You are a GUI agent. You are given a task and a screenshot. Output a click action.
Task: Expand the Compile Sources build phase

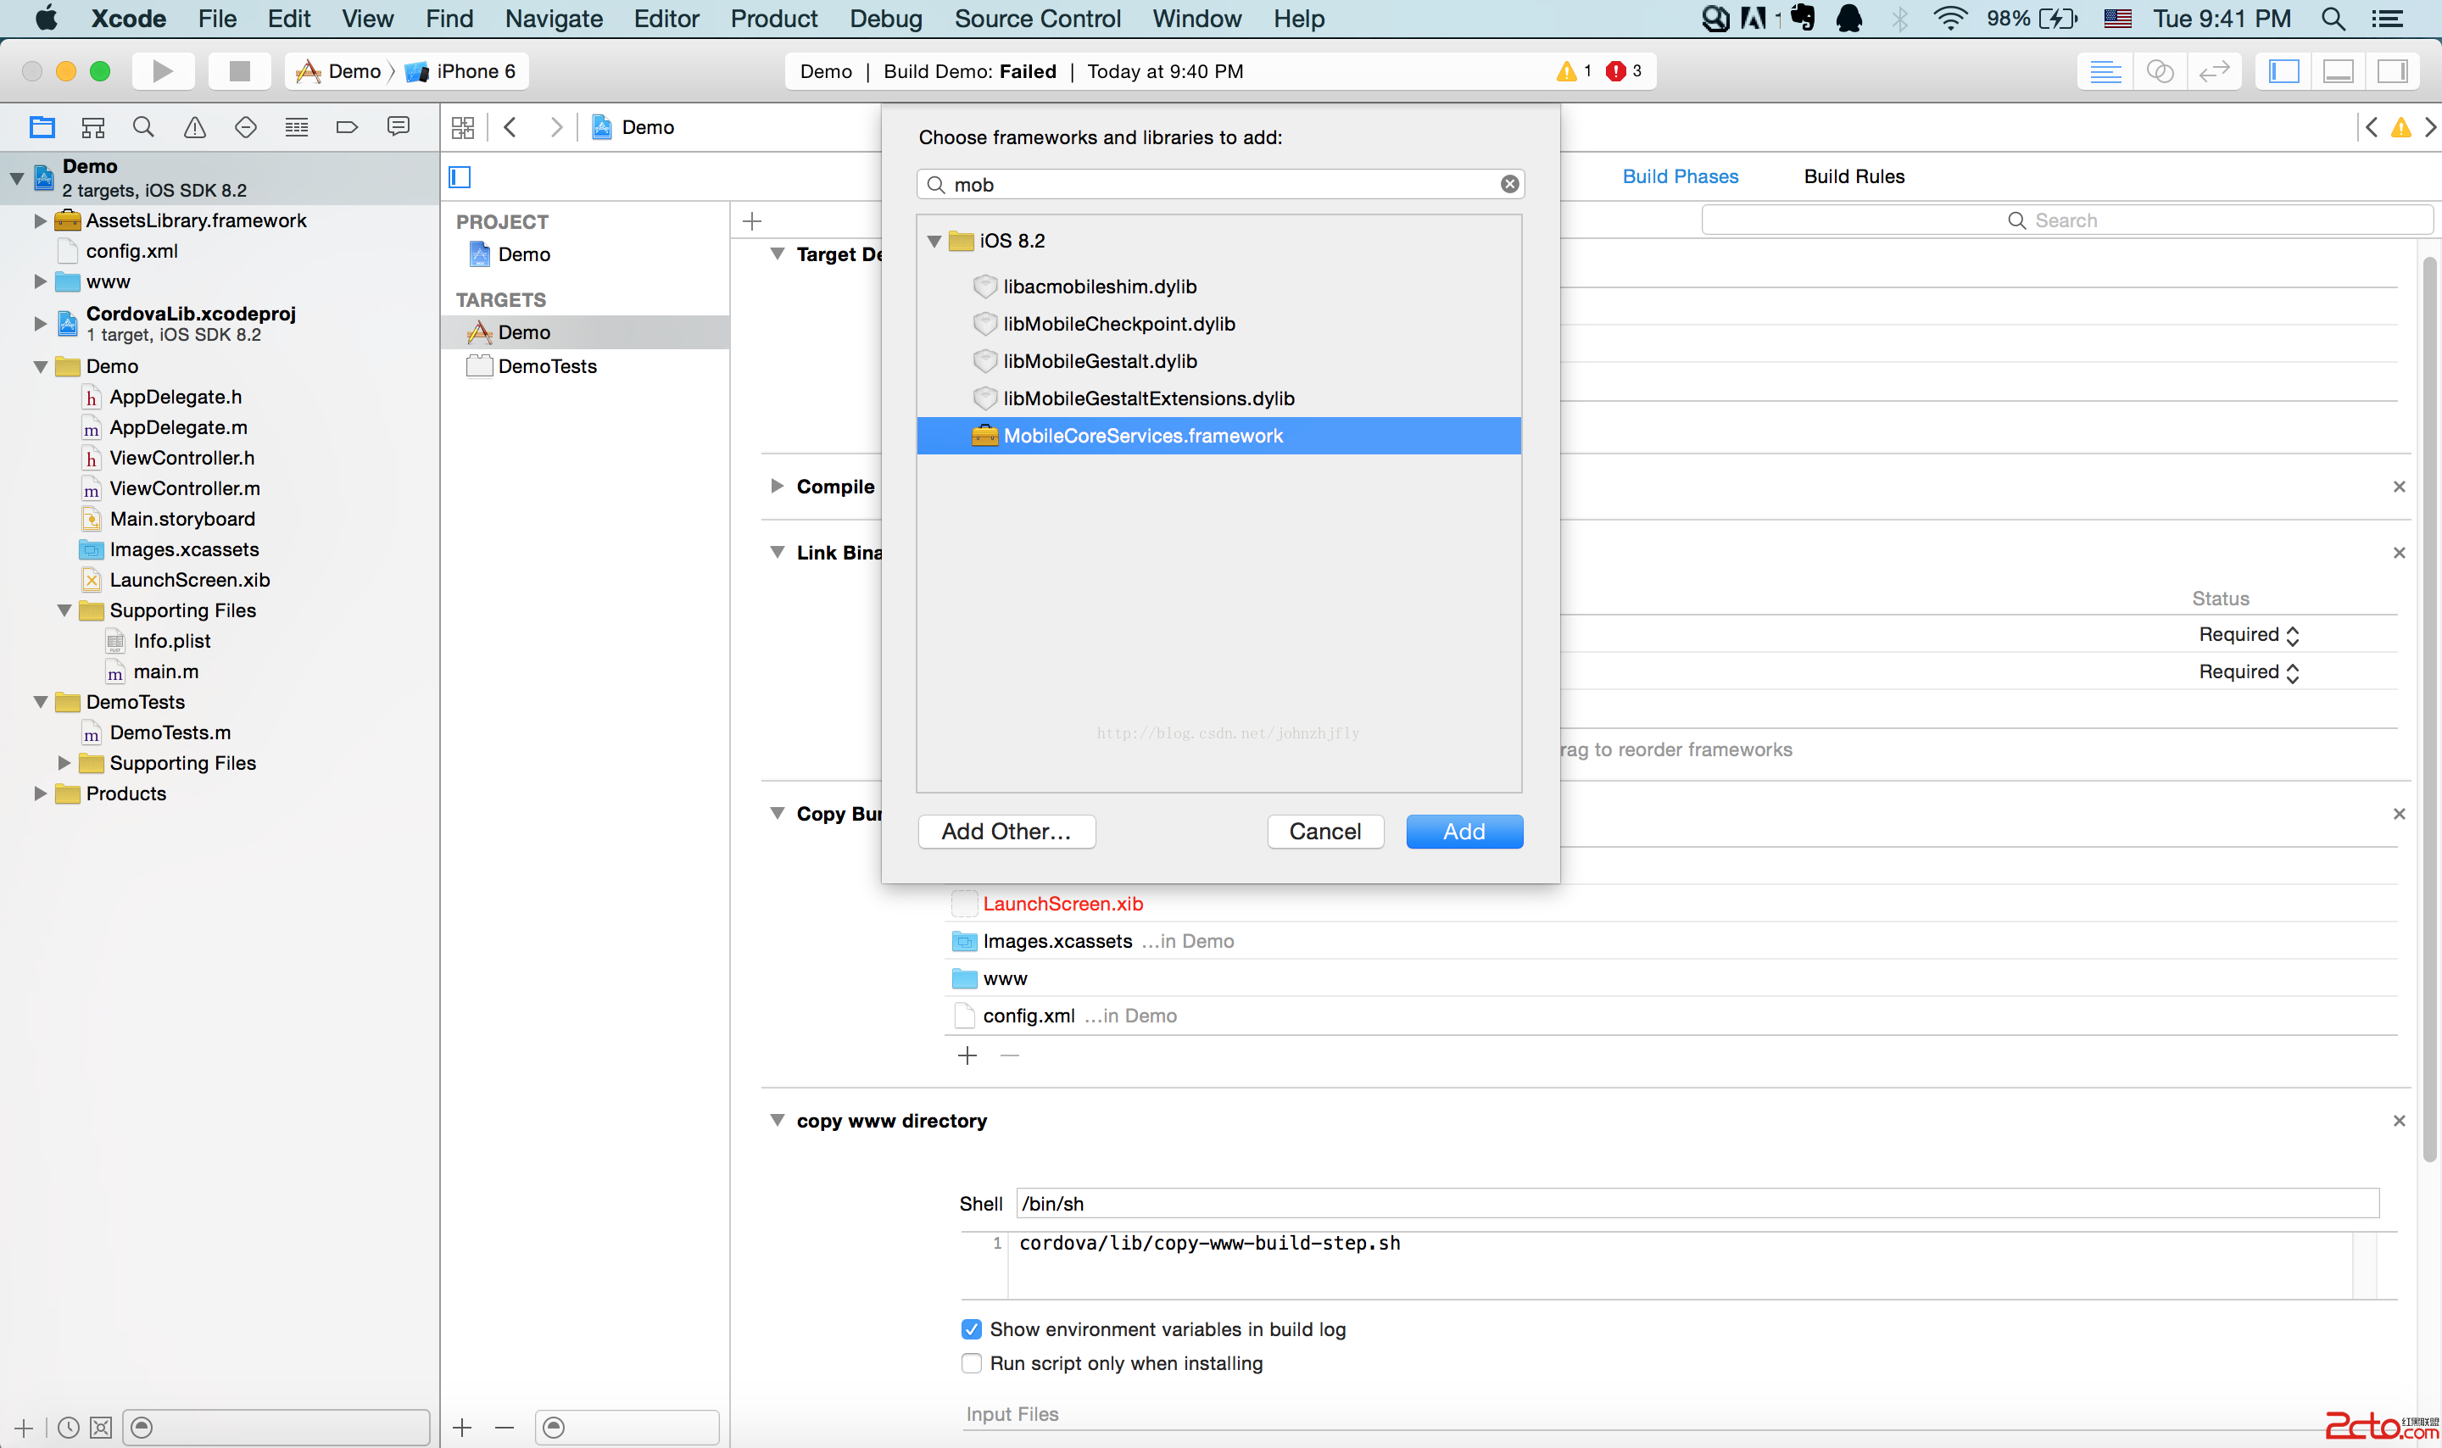777,486
